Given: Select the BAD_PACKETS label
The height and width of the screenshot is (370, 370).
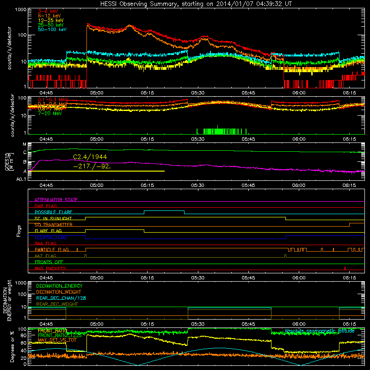Looking at the screenshot, I should coord(50,268).
